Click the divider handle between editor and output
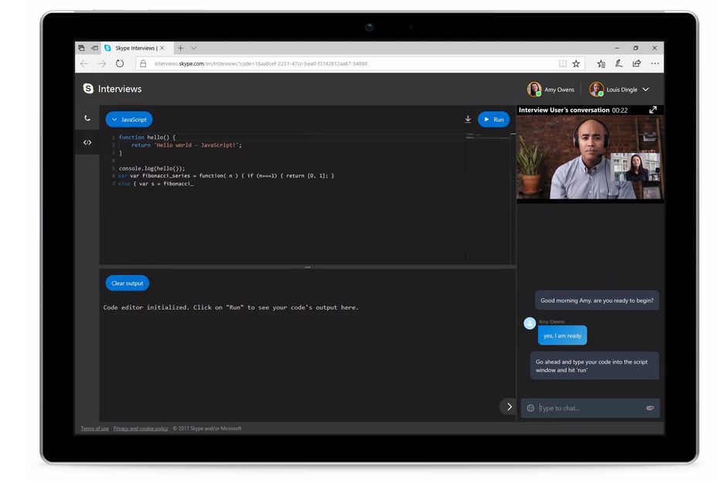The height and width of the screenshot is (481, 725). 308,267
